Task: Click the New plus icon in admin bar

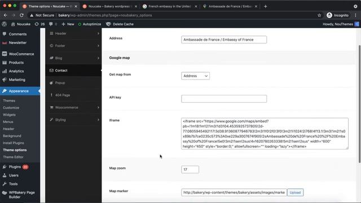Action: [63, 24]
